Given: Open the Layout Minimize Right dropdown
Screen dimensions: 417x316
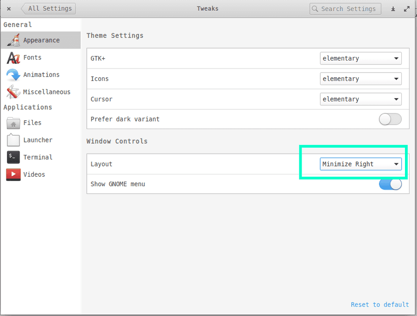Looking at the screenshot, I should [360, 164].
